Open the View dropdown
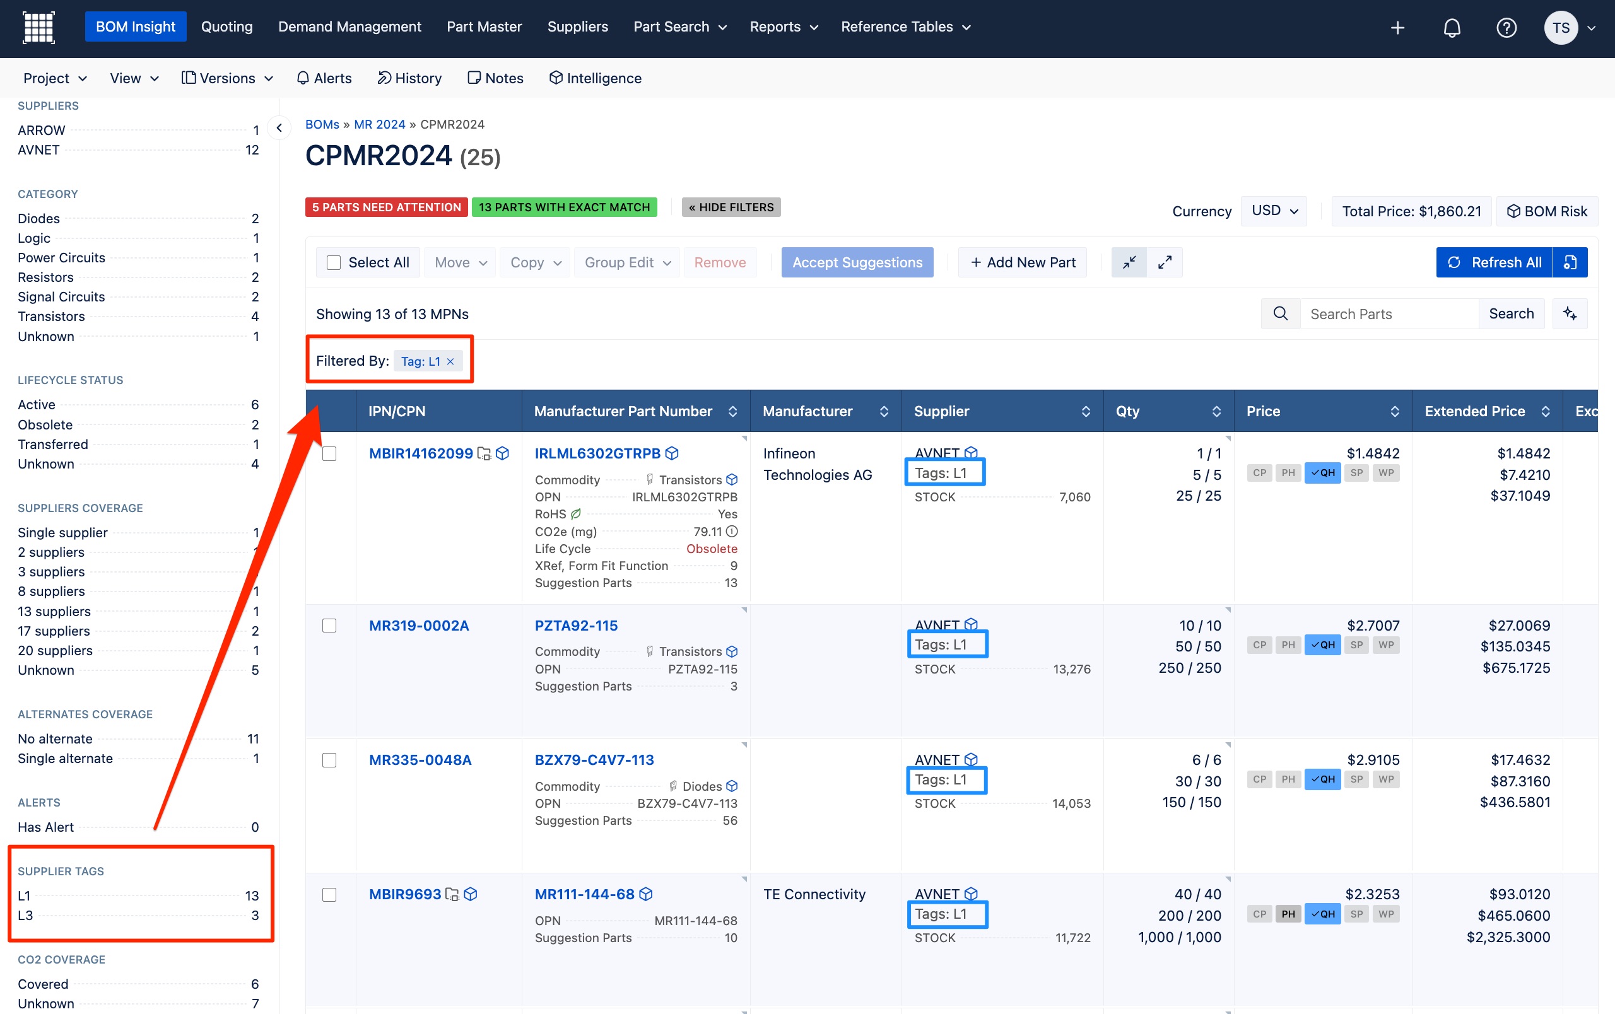The height and width of the screenshot is (1014, 1615). point(134,78)
